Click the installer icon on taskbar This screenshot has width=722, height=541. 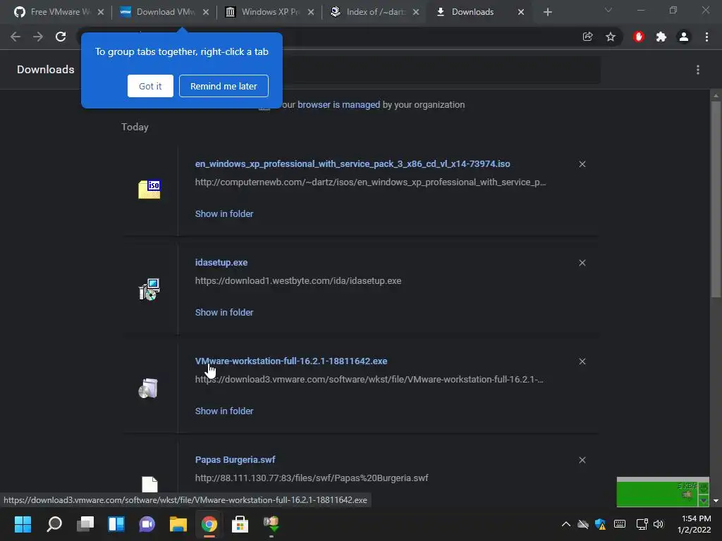[271, 524]
